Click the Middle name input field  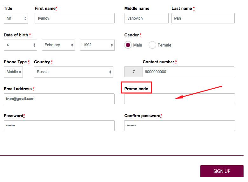tap(146, 18)
